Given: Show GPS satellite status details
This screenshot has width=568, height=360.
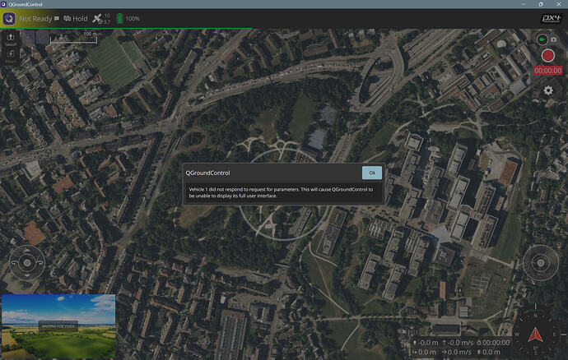Looking at the screenshot, I should coord(101,18).
